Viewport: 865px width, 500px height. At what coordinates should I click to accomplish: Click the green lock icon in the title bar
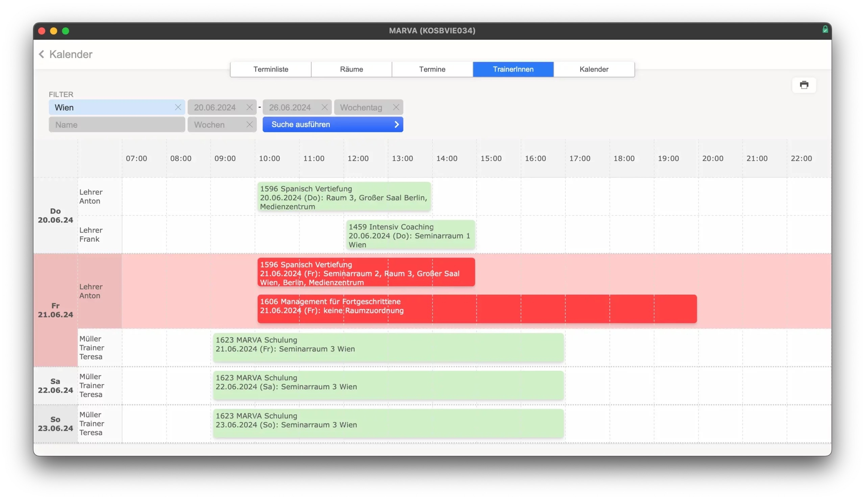pos(825,30)
